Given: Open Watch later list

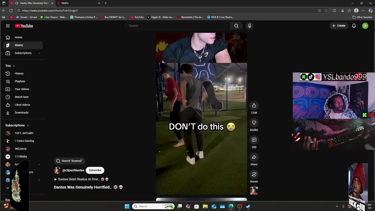Looking at the screenshot, I should click(x=23, y=97).
